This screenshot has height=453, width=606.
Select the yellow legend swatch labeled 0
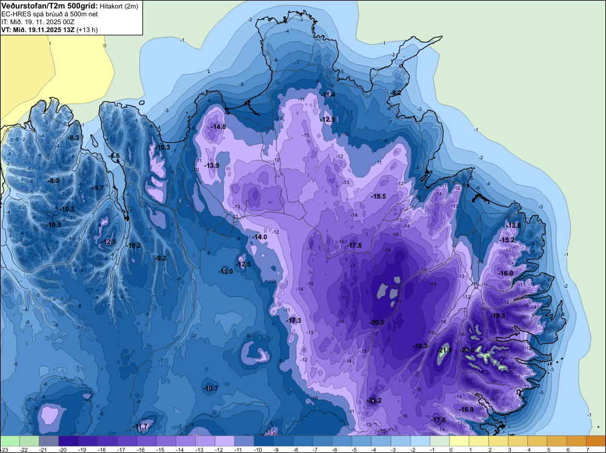(x=459, y=441)
